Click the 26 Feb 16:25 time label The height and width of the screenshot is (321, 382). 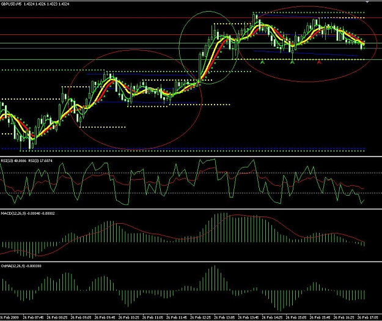(x=343, y=317)
